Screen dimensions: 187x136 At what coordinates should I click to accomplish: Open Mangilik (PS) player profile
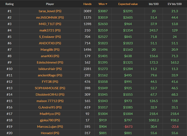[50, 49]
